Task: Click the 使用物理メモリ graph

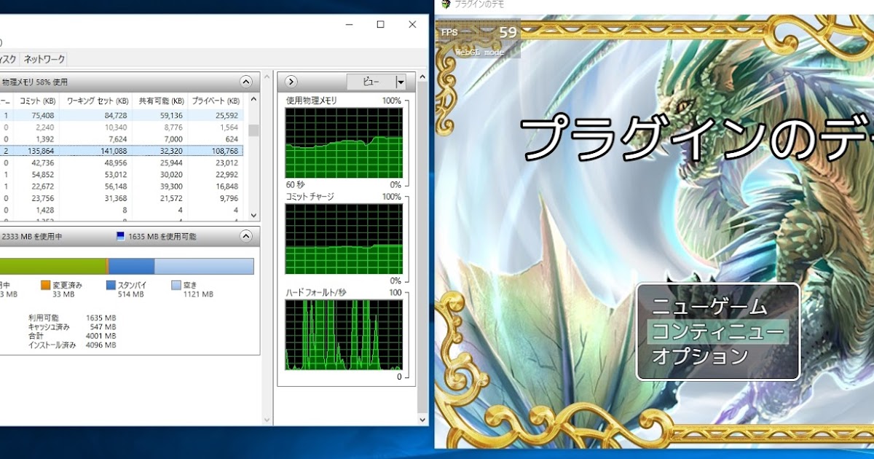Action: pos(344,143)
